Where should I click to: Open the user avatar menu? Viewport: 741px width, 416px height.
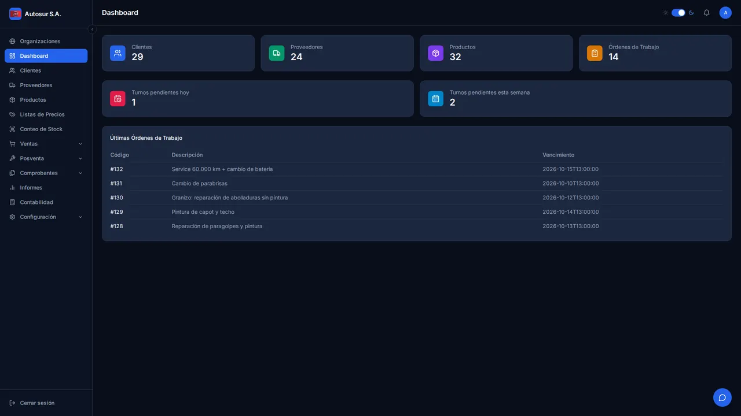(725, 13)
